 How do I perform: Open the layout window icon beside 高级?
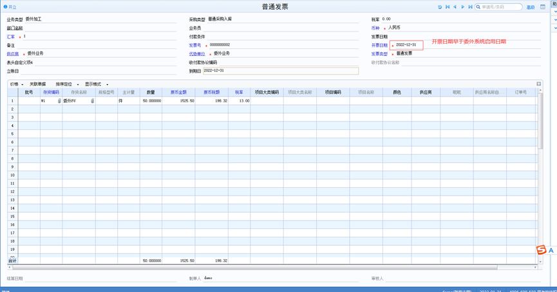543,7
